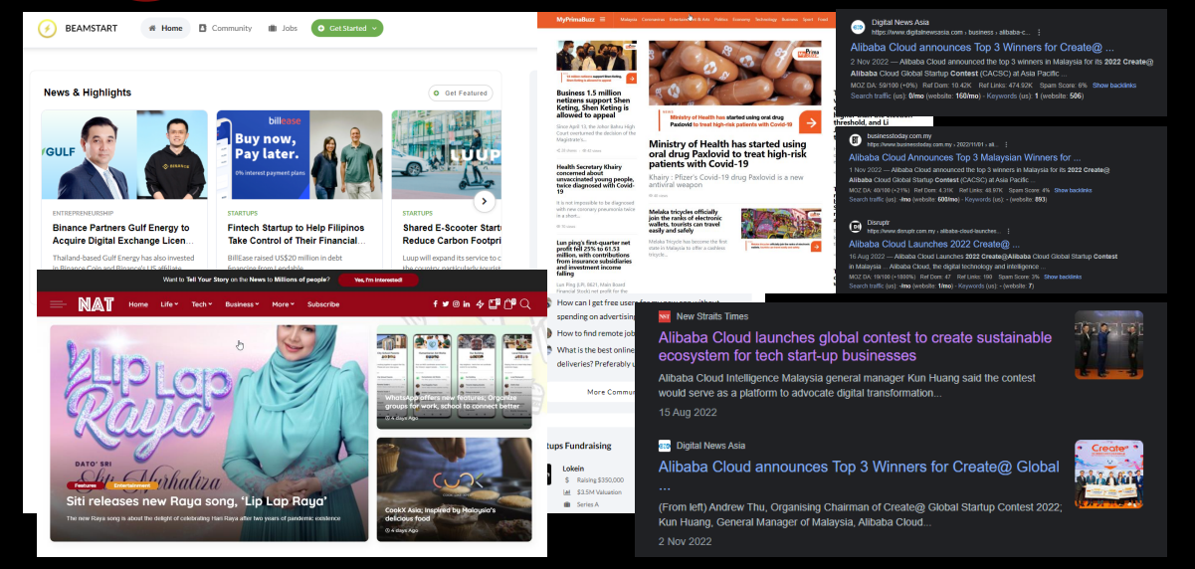Viewport: 1195px width, 569px height.
Task: Expand the Tech menu on NAT
Action: click(x=202, y=304)
